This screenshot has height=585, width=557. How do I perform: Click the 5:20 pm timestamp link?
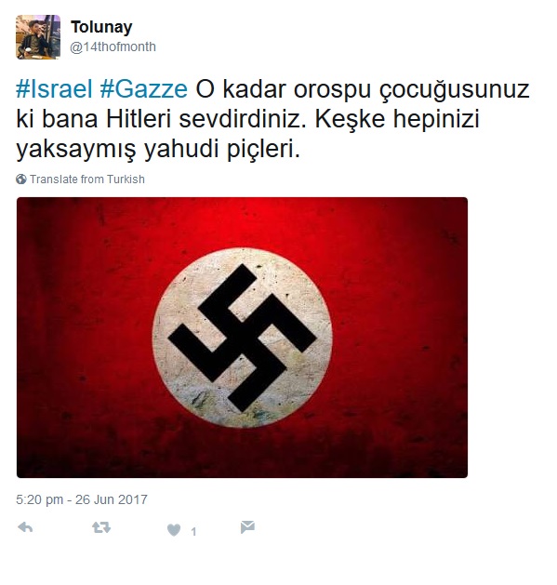(x=40, y=499)
